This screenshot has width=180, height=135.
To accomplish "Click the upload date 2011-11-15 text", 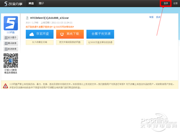I will [x=62, y=23].
